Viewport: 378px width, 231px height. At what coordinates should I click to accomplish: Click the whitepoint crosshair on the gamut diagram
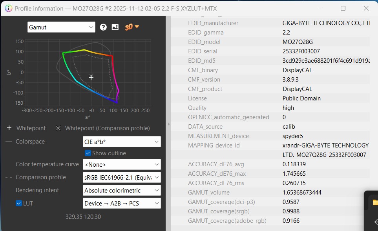91,77
